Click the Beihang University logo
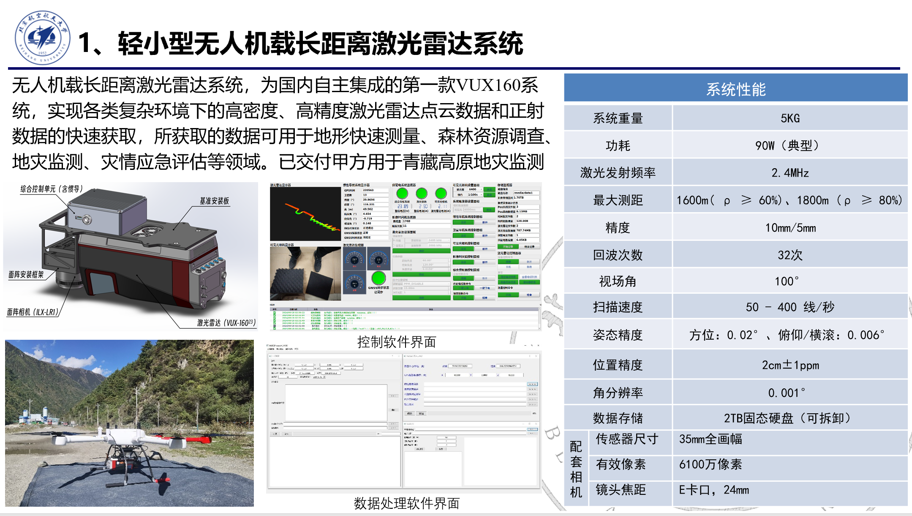Viewport: 912px width, 516px height. pyautogui.click(x=42, y=38)
